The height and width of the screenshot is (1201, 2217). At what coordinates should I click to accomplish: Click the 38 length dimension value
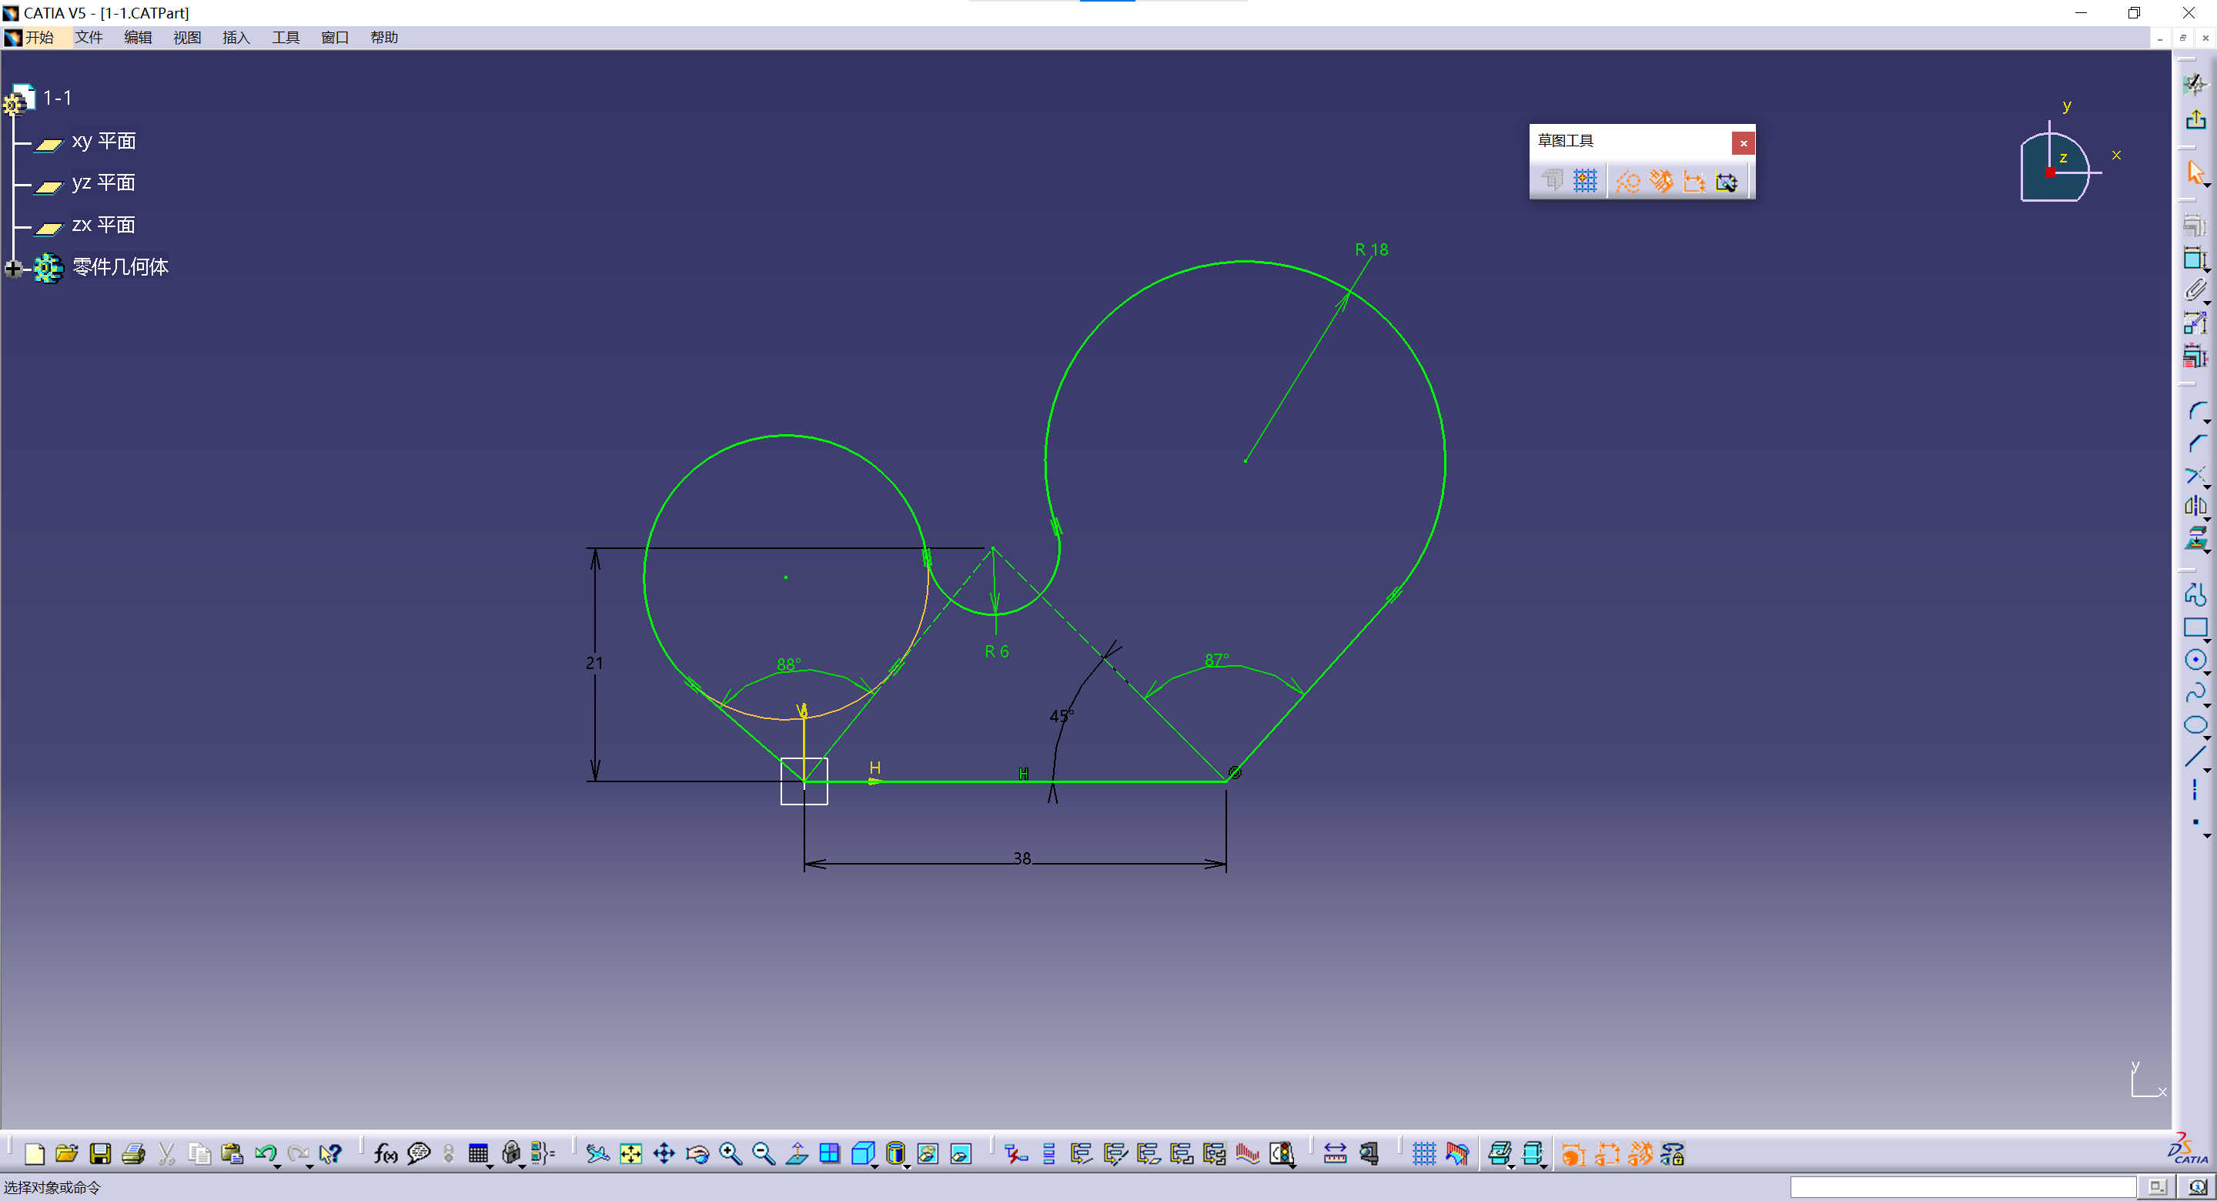point(1022,858)
